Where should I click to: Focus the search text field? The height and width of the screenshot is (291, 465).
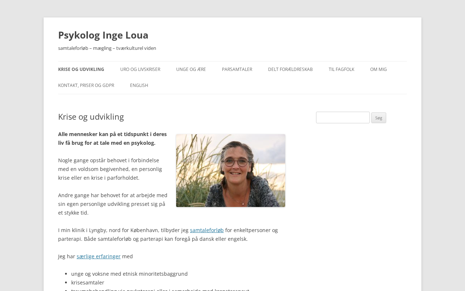343,117
